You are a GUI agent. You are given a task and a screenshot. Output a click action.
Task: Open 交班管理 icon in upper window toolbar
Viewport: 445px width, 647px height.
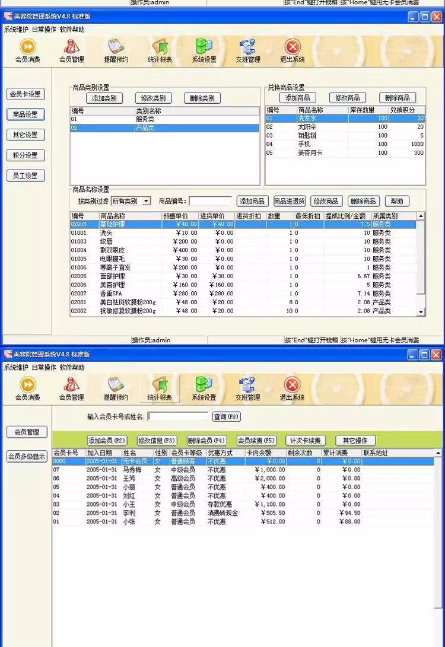[247, 50]
